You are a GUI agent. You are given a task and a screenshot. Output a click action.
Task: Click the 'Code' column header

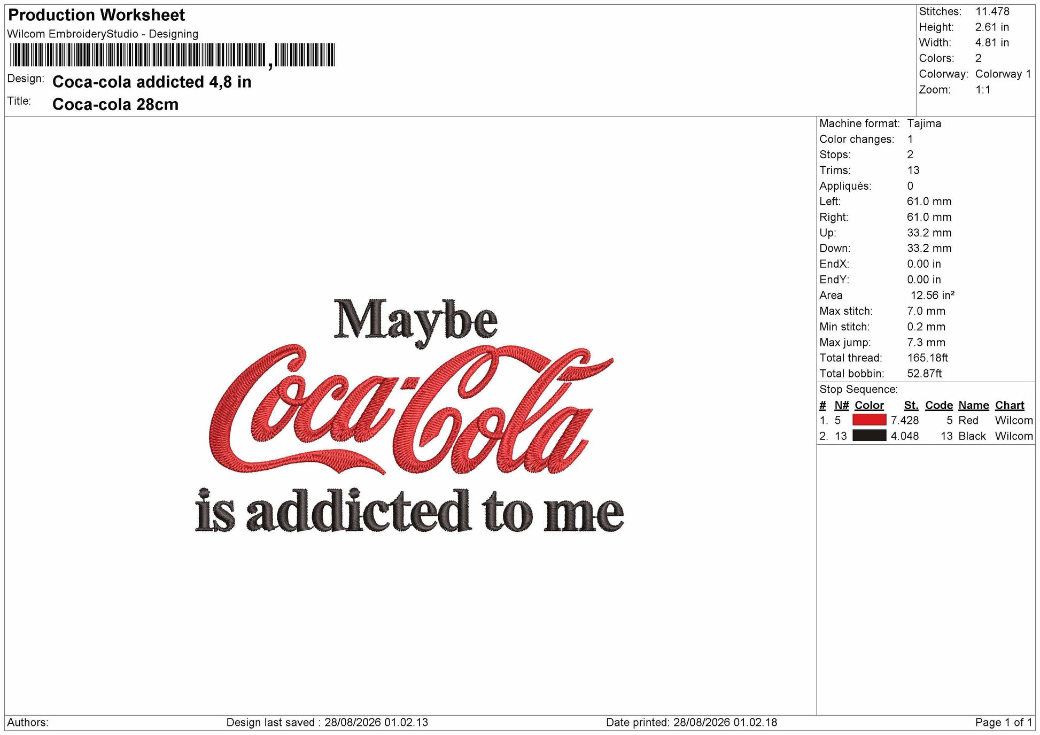coord(939,405)
